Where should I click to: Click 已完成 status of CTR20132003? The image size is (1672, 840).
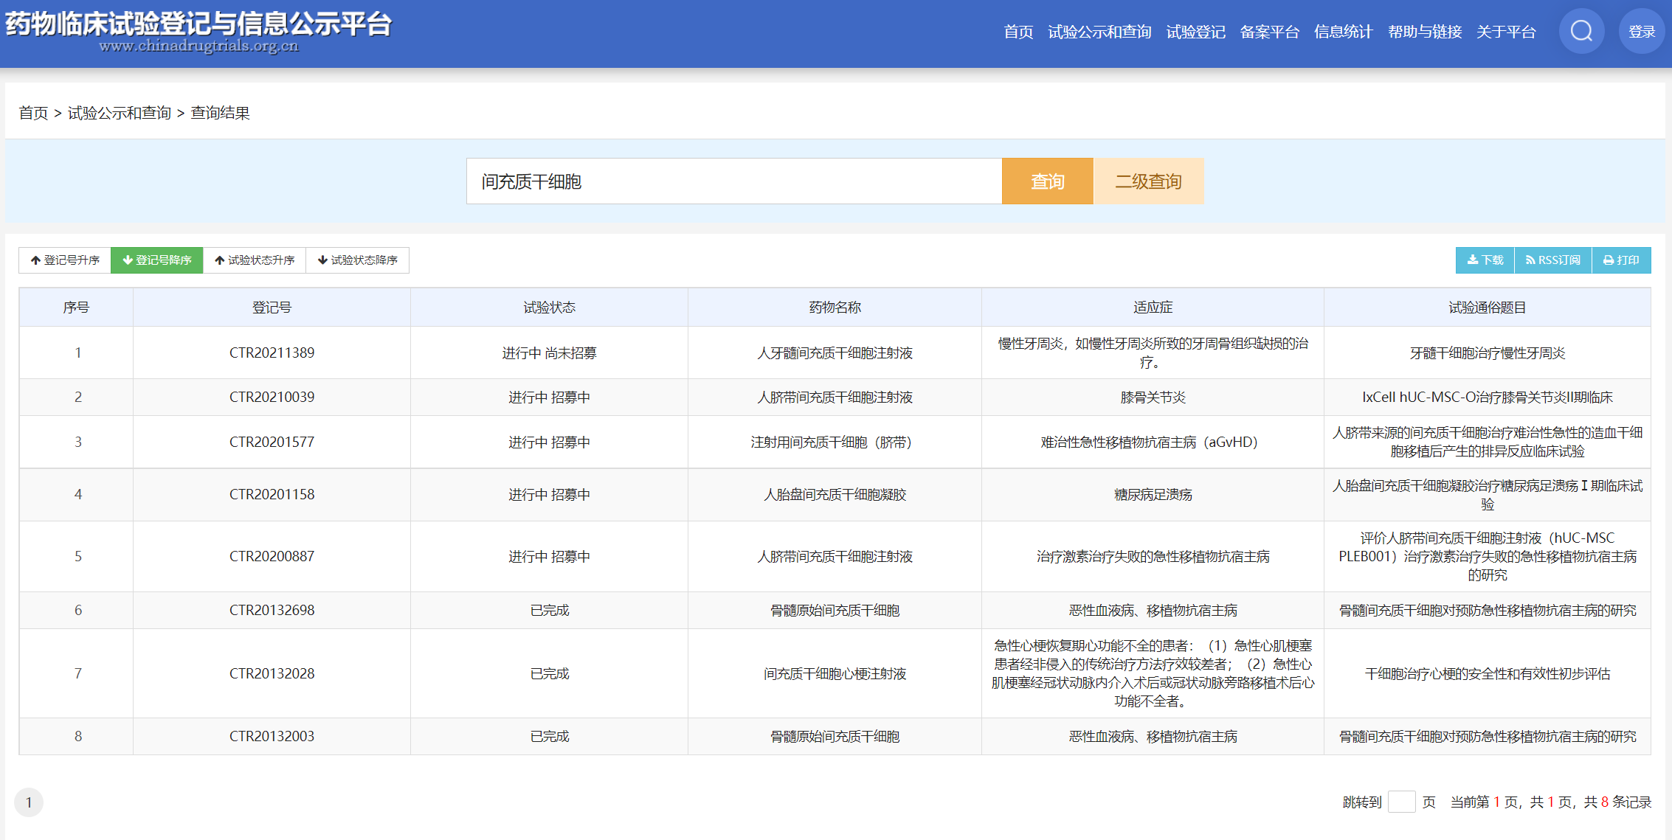pyautogui.click(x=549, y=736)
